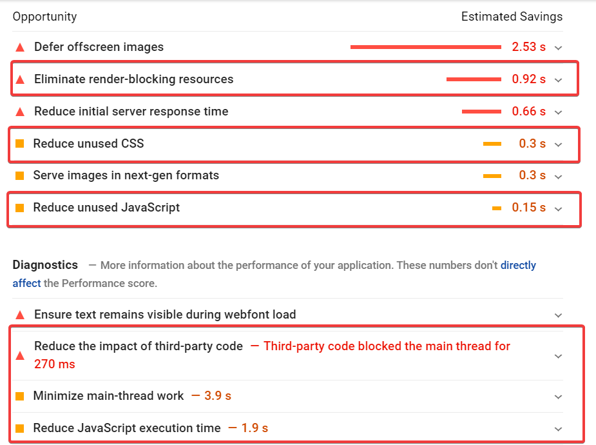This screenshot has height=445, width=596.
Task: Click the Estimated Savings column header
Action: (512, 16)
